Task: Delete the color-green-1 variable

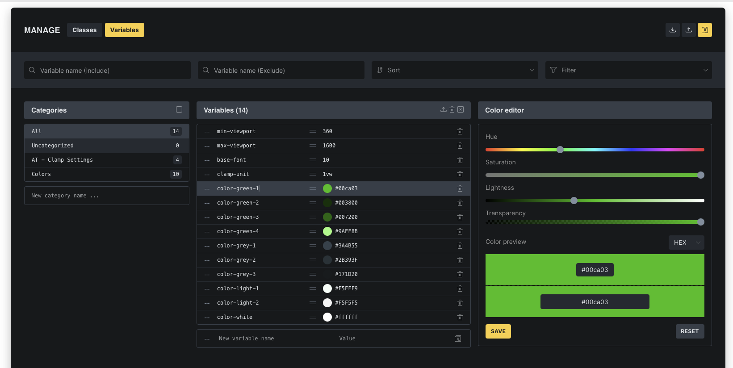Action: pos(460,188)
